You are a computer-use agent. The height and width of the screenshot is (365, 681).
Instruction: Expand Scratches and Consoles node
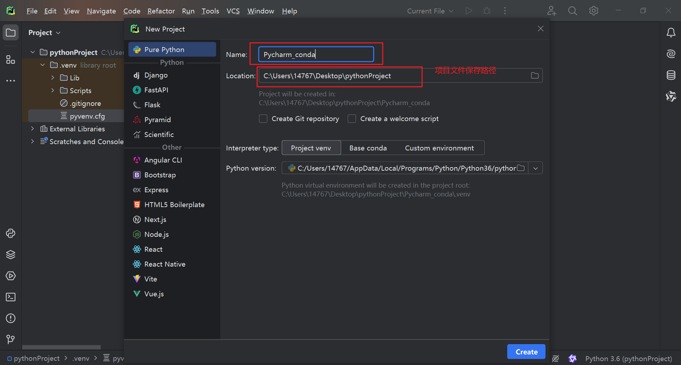pyautogui.click(x=33, y=142)
